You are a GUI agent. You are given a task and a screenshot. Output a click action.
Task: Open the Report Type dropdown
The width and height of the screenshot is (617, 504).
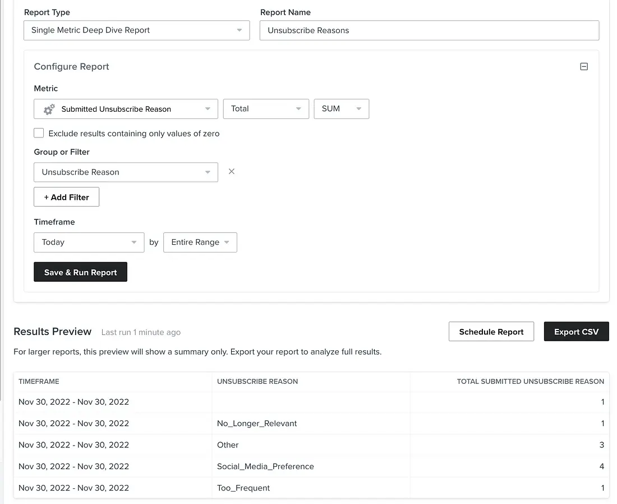136,30
